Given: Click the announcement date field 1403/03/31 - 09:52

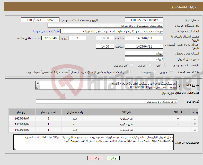Looking at the screenshot, I should tap(40, 20).
